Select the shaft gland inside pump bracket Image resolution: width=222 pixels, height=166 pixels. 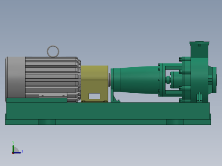pyautogui.click(x=176, y=80)
